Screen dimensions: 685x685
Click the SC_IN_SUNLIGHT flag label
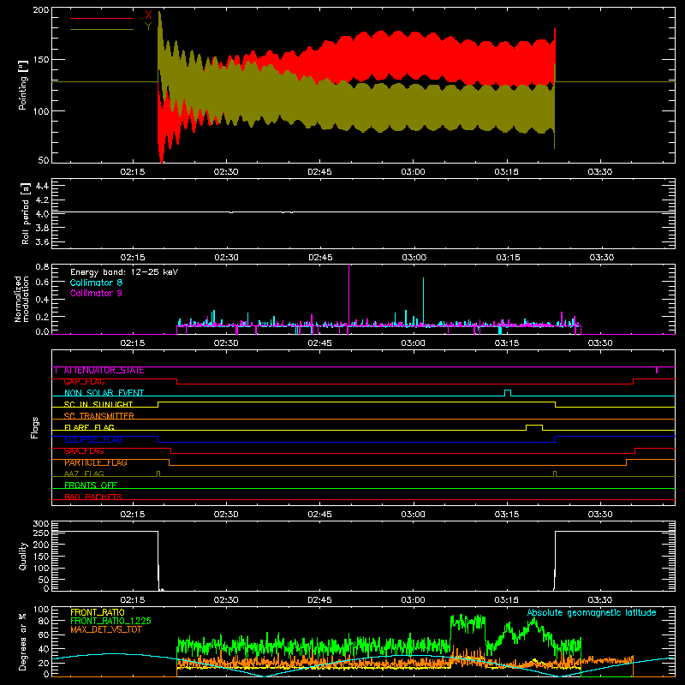(98, 404)
